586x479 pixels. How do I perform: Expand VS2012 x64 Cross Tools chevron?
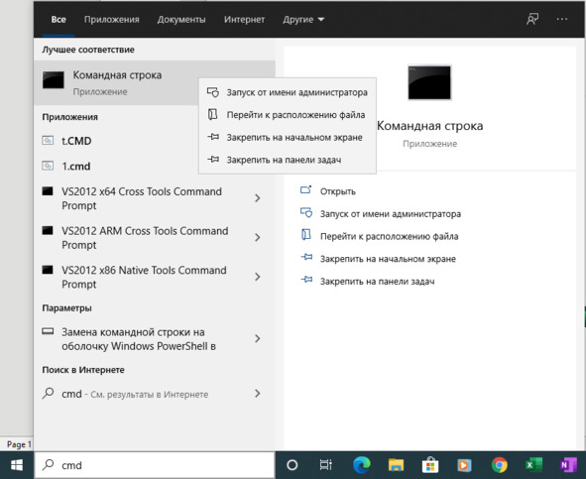pos(258,198)
